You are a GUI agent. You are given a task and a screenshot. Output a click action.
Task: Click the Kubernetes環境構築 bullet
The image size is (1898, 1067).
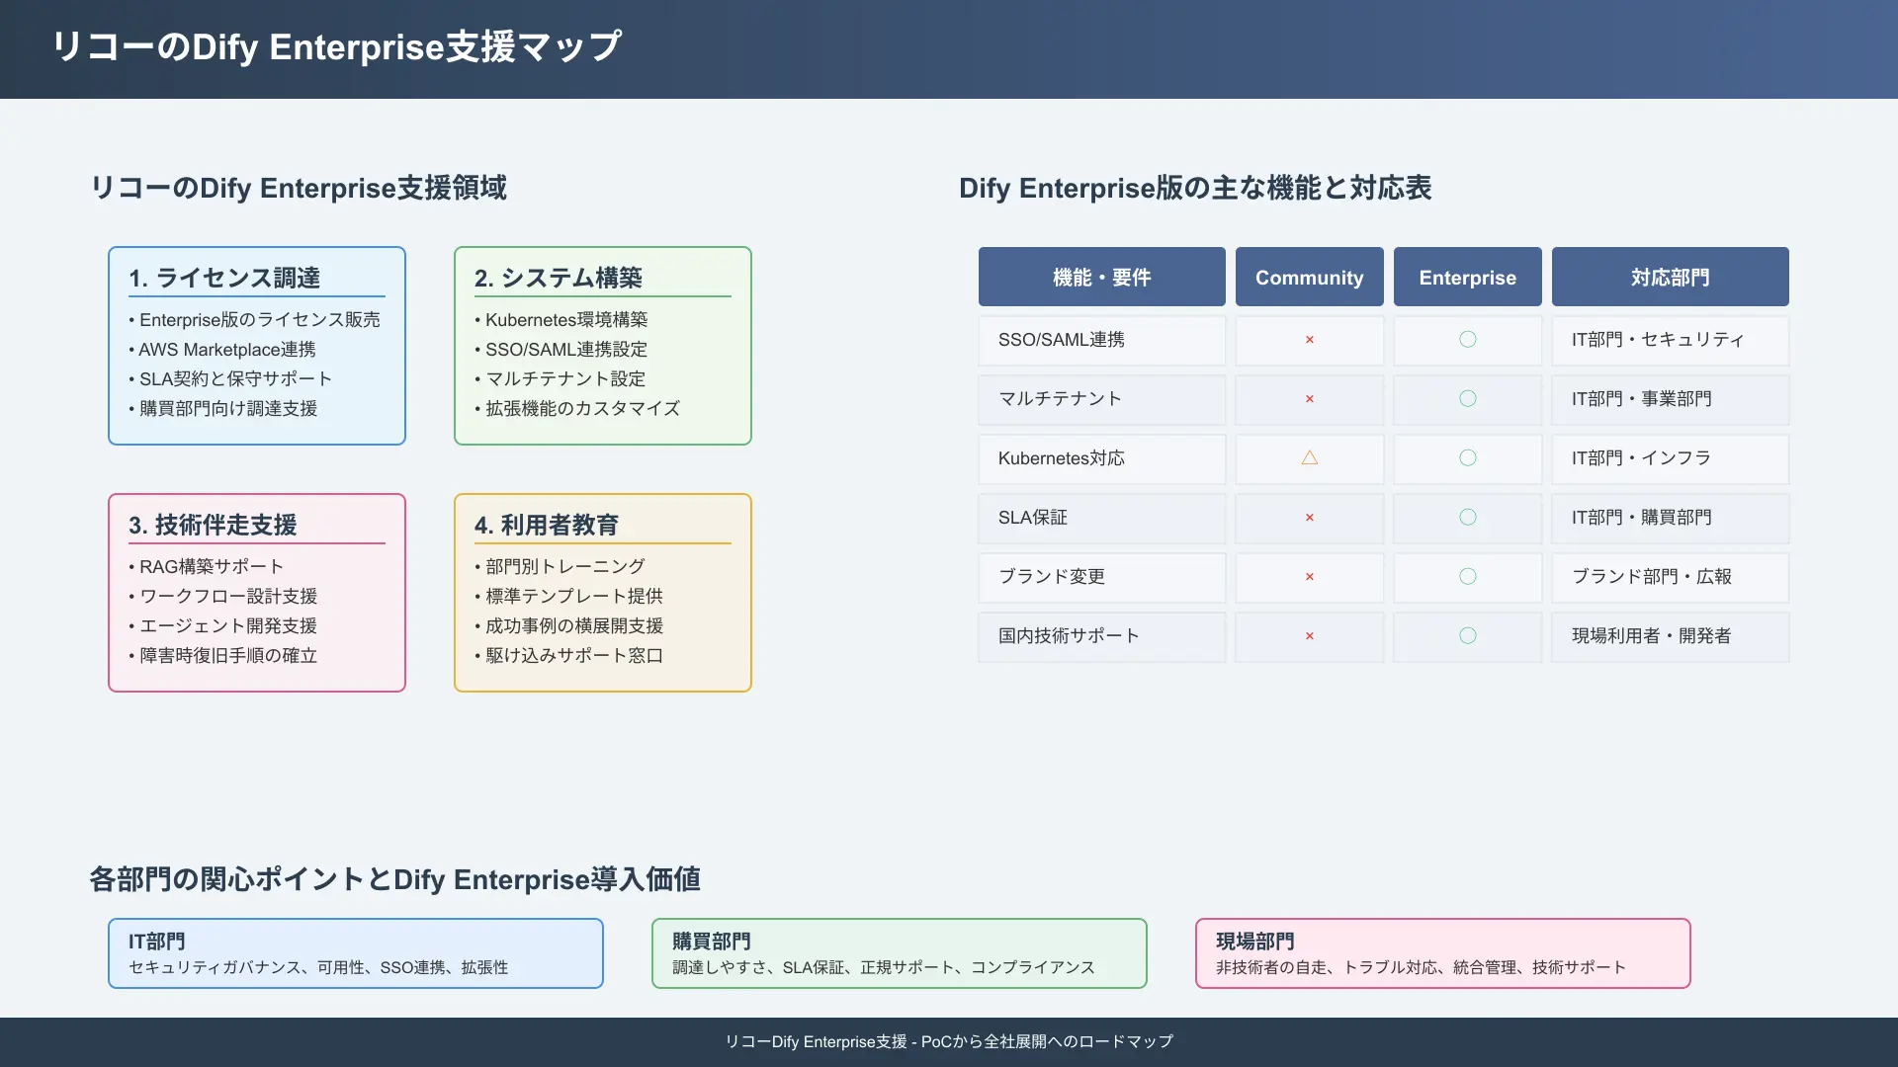561,320
